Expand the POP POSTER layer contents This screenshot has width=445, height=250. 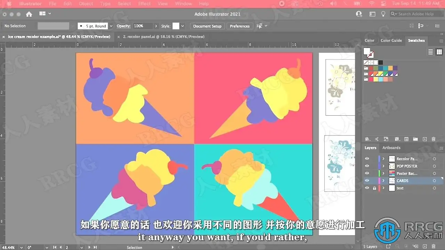[x=383, y=166]
